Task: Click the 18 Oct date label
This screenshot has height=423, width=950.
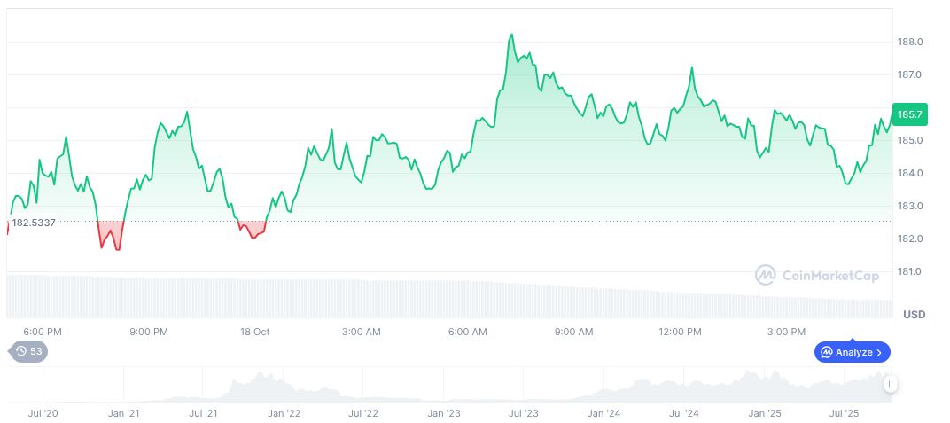Action: 254,332
